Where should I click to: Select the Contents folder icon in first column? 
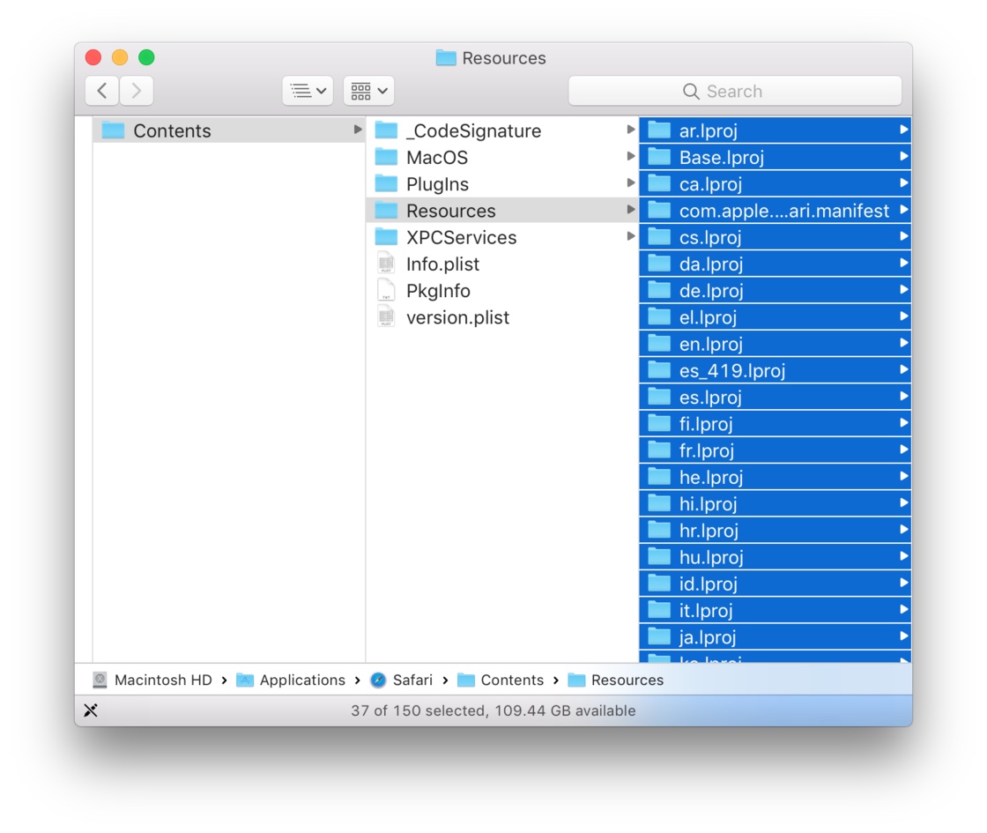pyautogui.click(x=114, y=130)
